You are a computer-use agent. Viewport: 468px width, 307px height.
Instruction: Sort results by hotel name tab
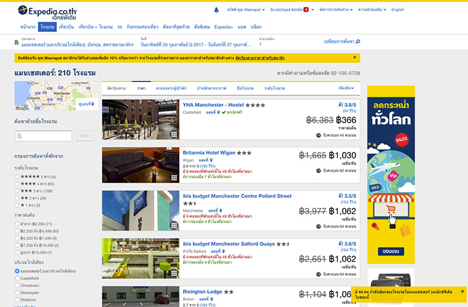245,88
